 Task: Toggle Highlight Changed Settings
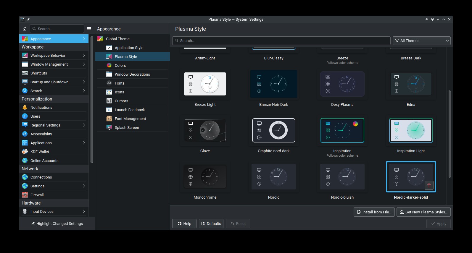[x=57, y=223]
